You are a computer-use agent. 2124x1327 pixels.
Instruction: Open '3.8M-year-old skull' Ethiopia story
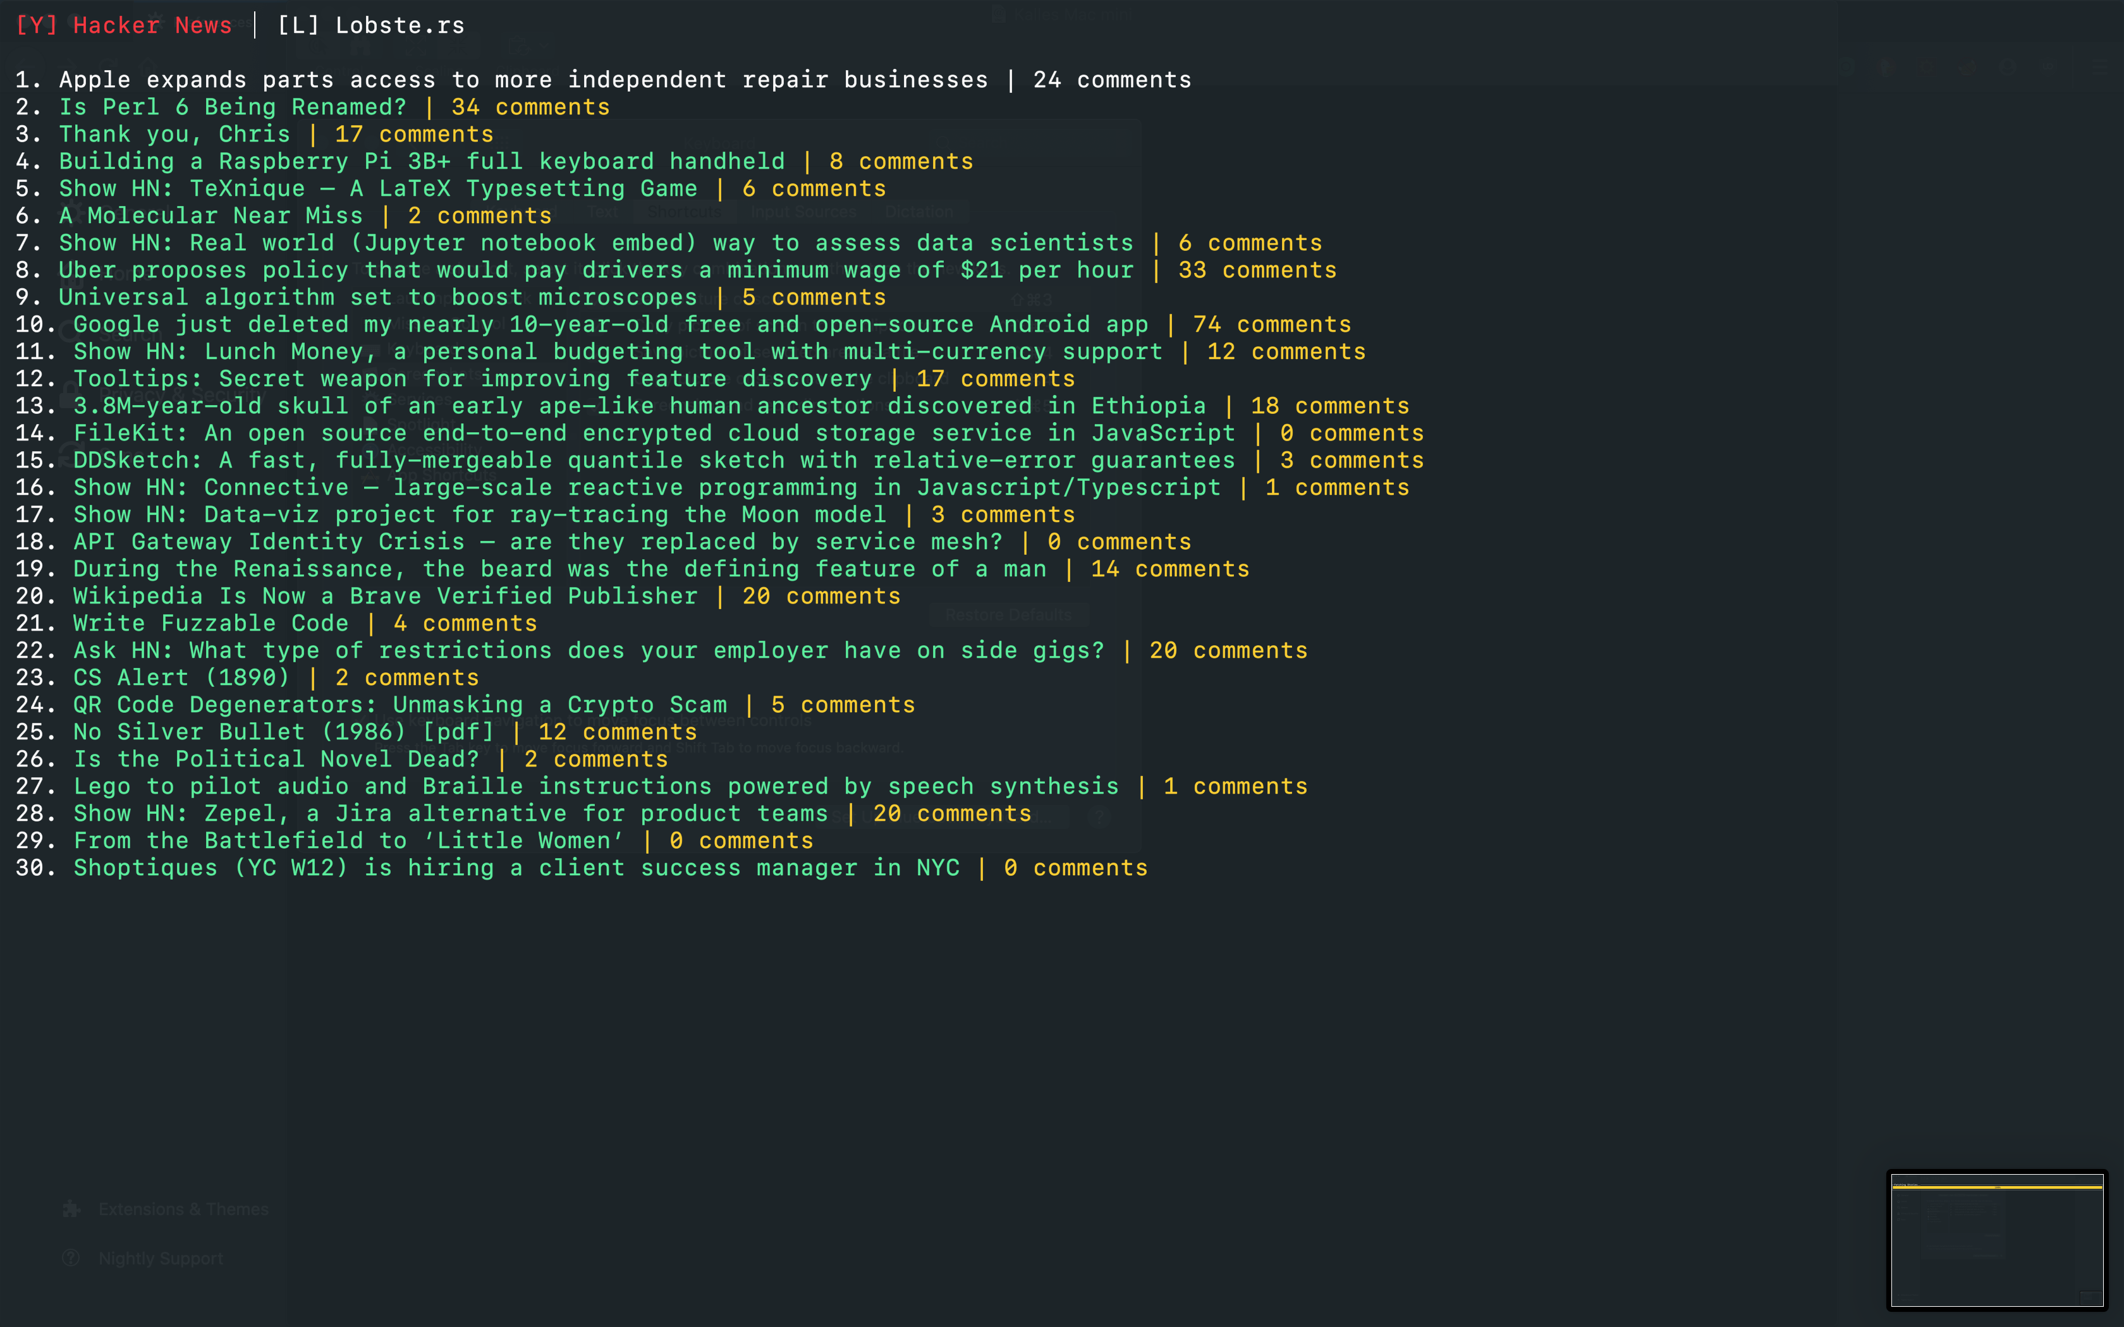point(640,406)
